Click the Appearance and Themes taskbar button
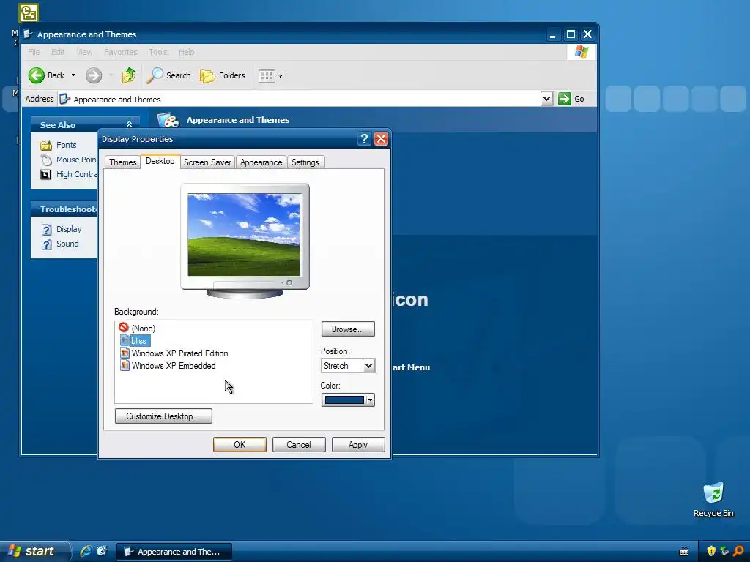The width and height of the screenshot is (750, 562). (x=174, y=552)
